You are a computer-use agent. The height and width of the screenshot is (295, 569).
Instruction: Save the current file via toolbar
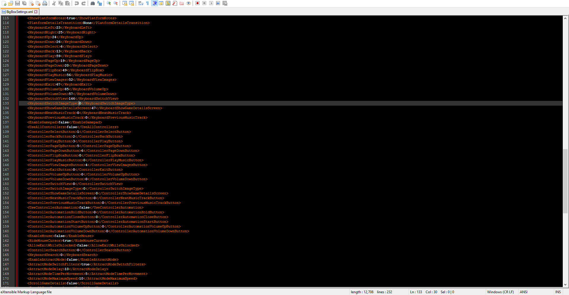click(x=17, y=3)
